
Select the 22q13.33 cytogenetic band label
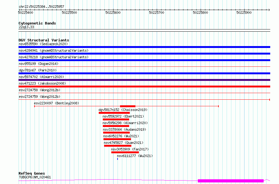click(x=26, y=27)
